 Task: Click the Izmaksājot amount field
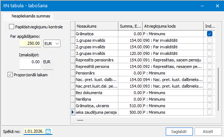[x=30, y=64]
